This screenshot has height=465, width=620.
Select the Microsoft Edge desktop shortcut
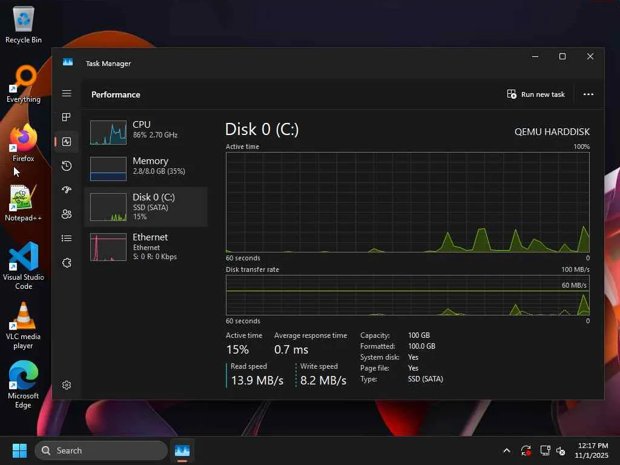point(24,385)
